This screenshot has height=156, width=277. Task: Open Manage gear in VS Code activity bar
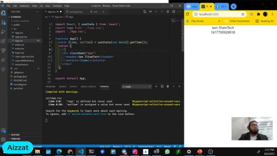pos(3,140)
